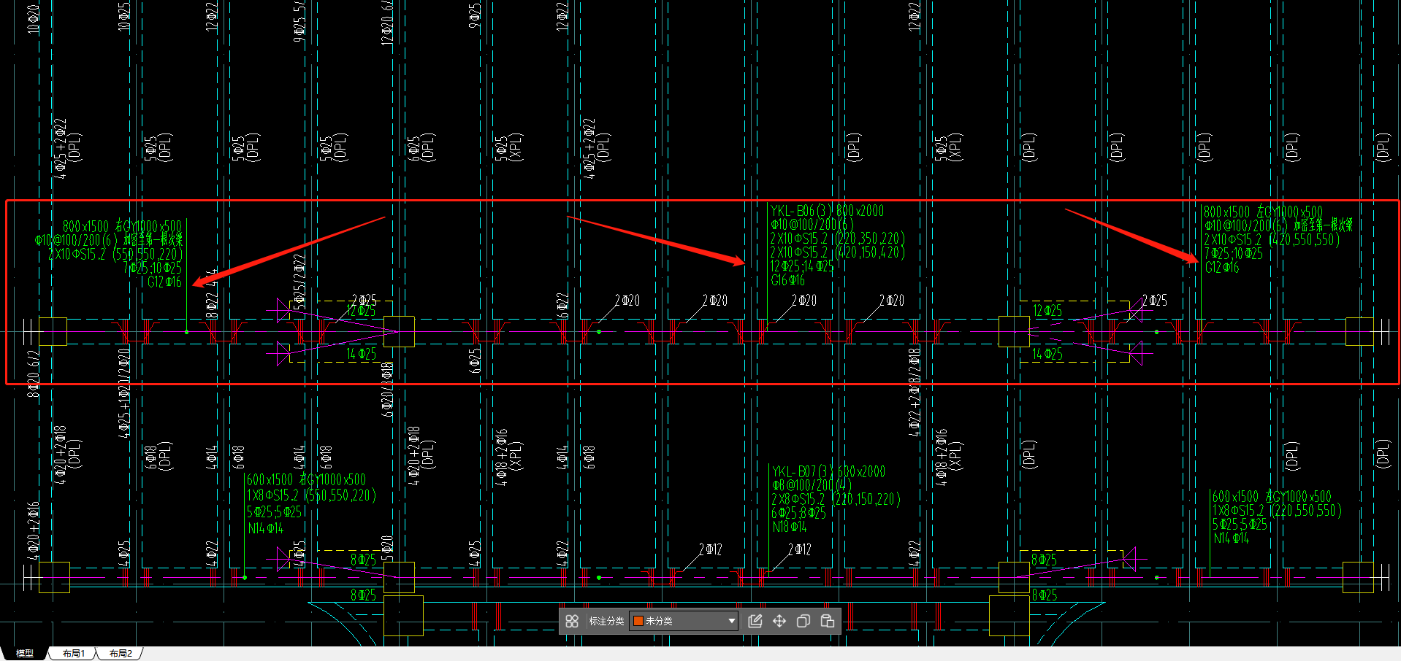1401x661 pixels.
Task: Switch to the 布局1 tab
Action: 73,654
